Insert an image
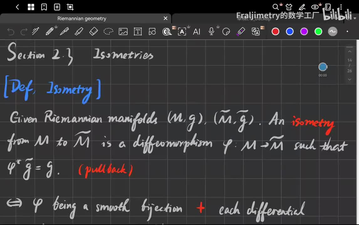359x225 pixels. (123, 32)
